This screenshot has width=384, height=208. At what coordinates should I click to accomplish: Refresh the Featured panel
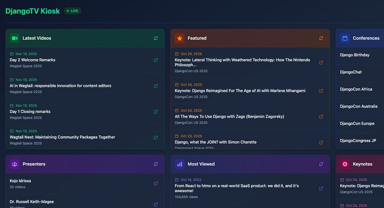point(321,38)
